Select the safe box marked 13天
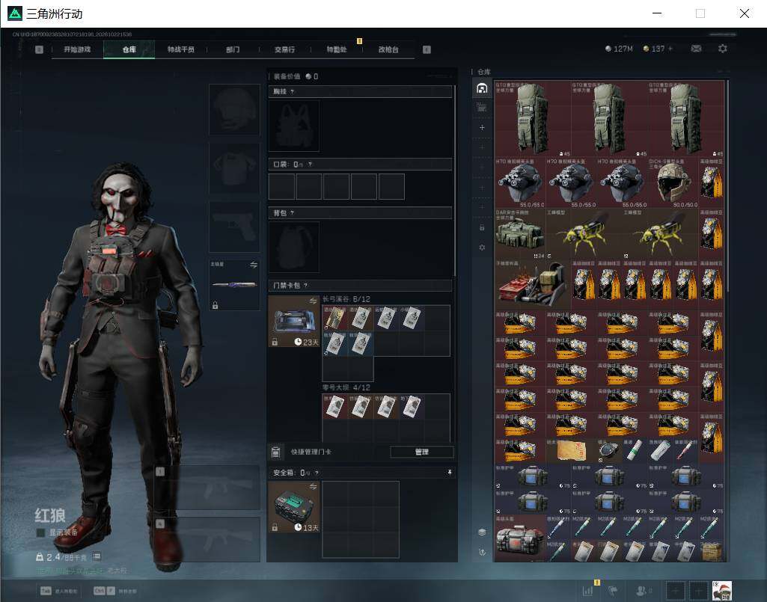 click(x=294, y=506)
